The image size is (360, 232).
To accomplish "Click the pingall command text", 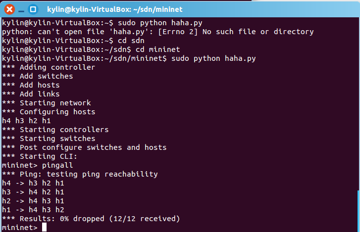I will [x=57, y=165].
